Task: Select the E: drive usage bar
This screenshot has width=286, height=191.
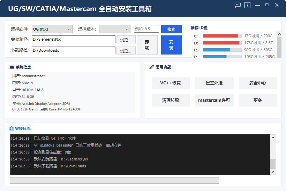Action: click(222, 50)
